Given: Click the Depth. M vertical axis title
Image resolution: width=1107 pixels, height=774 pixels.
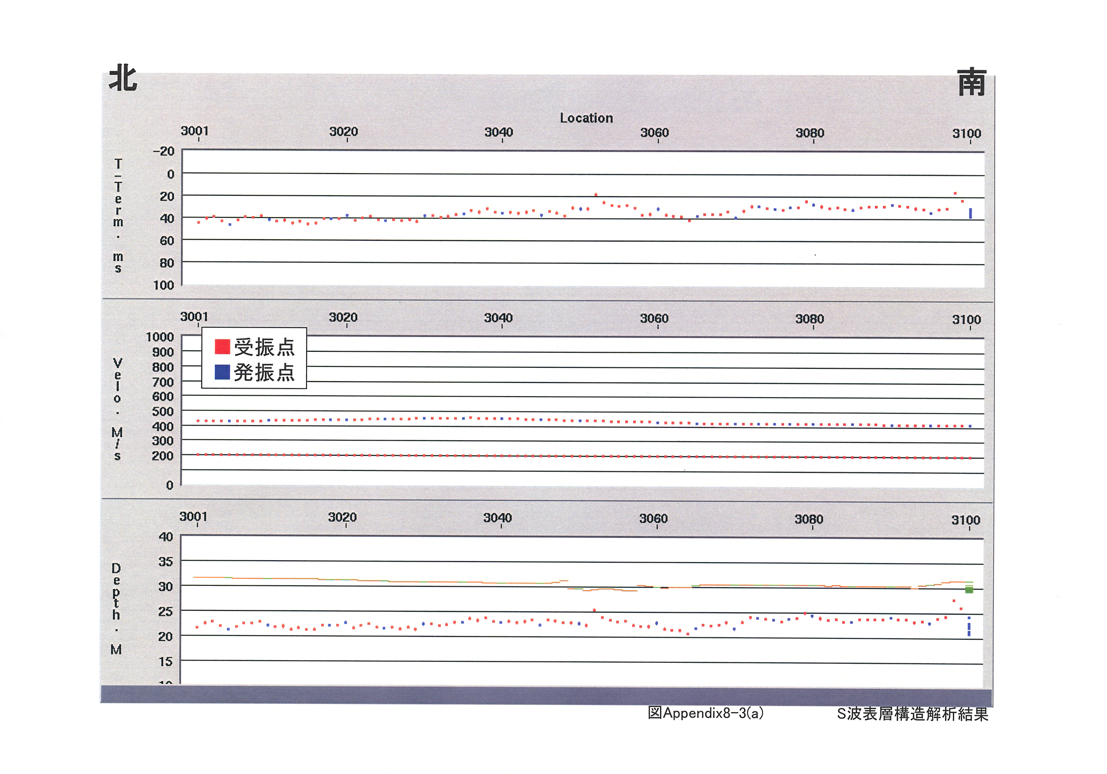Looking at the screenshot, I should click(116, 609).
